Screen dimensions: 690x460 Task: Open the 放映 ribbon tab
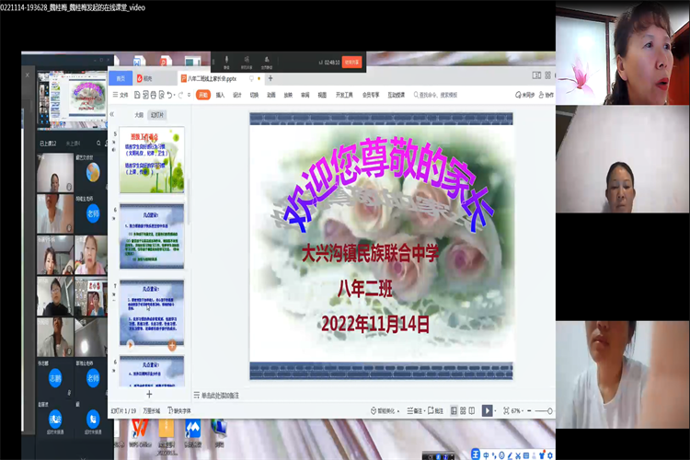coord(288,95)
